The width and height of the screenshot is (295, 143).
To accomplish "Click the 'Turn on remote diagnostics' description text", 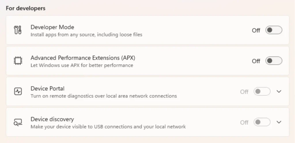I will point(104,96).
